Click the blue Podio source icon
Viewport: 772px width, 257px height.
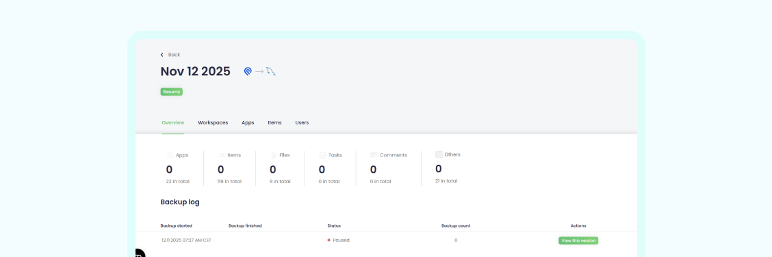click(x=248, y=72)
